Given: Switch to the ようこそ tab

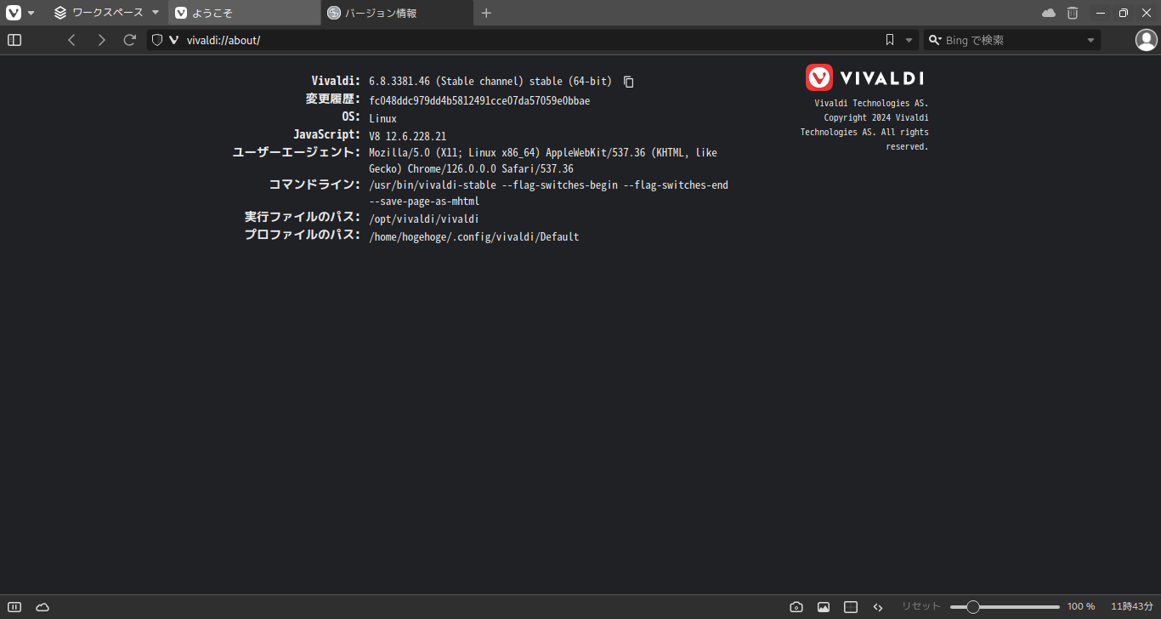Looking at the screenshot, I should (245, 13).
